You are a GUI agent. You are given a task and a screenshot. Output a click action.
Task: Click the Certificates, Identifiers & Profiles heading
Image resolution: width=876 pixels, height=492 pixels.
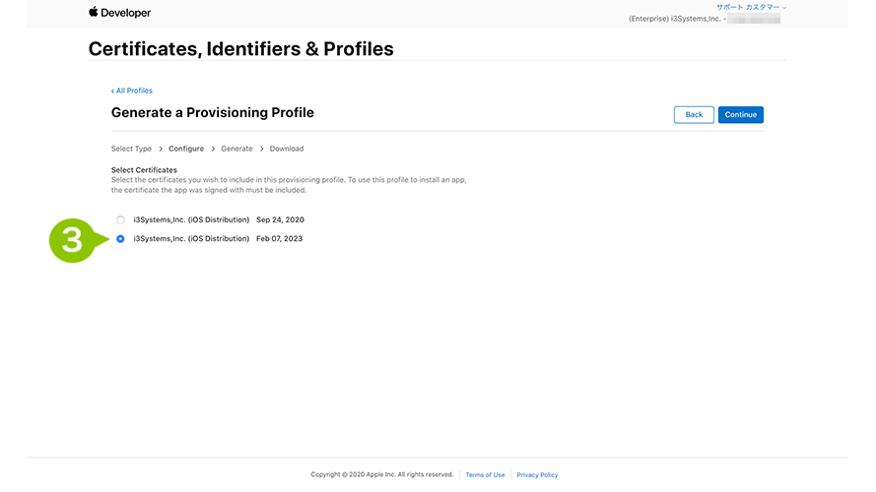[240, 49]
